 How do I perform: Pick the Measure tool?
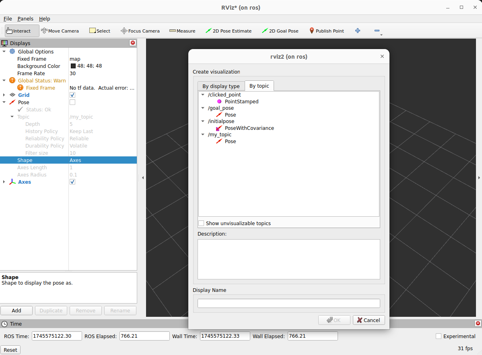182,31
